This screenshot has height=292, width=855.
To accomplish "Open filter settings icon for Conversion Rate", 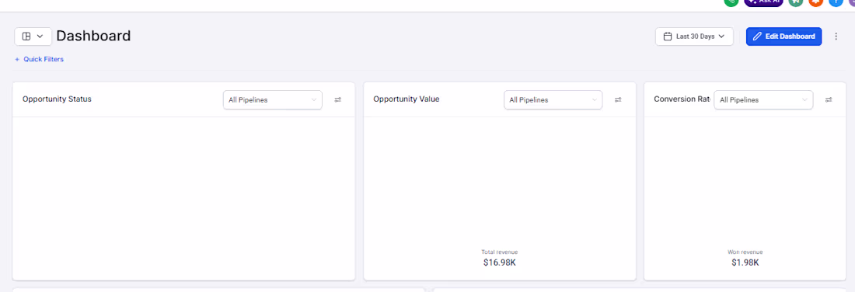I will [829, 99].
